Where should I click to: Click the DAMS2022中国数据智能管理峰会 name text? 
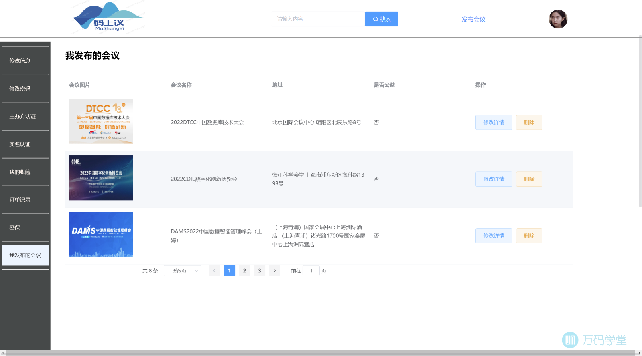click(x=216, y=236)
